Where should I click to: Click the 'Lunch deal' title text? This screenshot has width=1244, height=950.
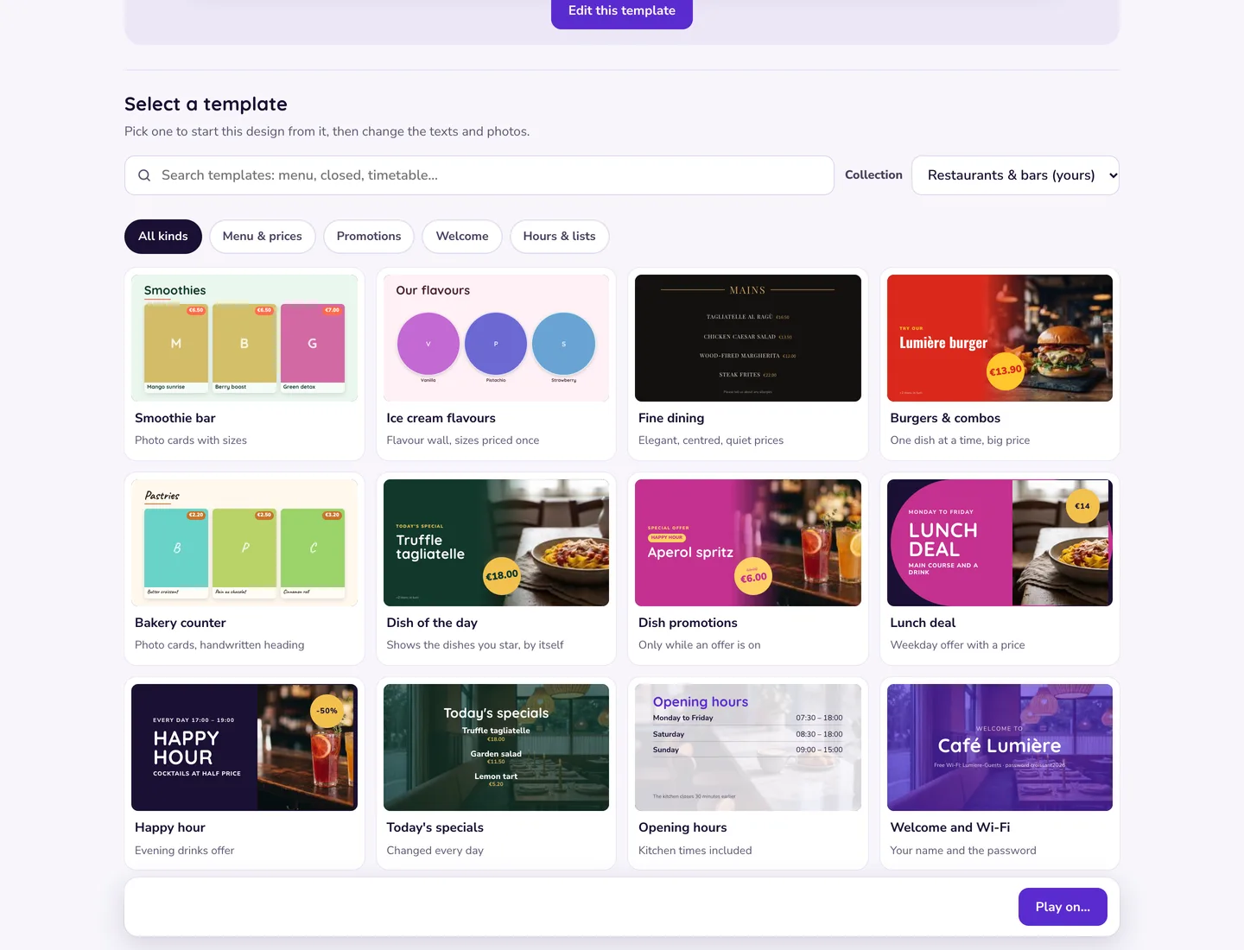[x=923, y=623]
